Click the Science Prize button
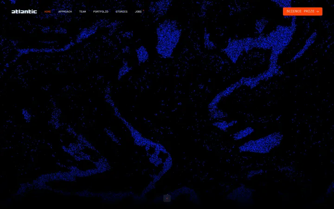This screenshot has width=334, height=209. coord(302,12)
